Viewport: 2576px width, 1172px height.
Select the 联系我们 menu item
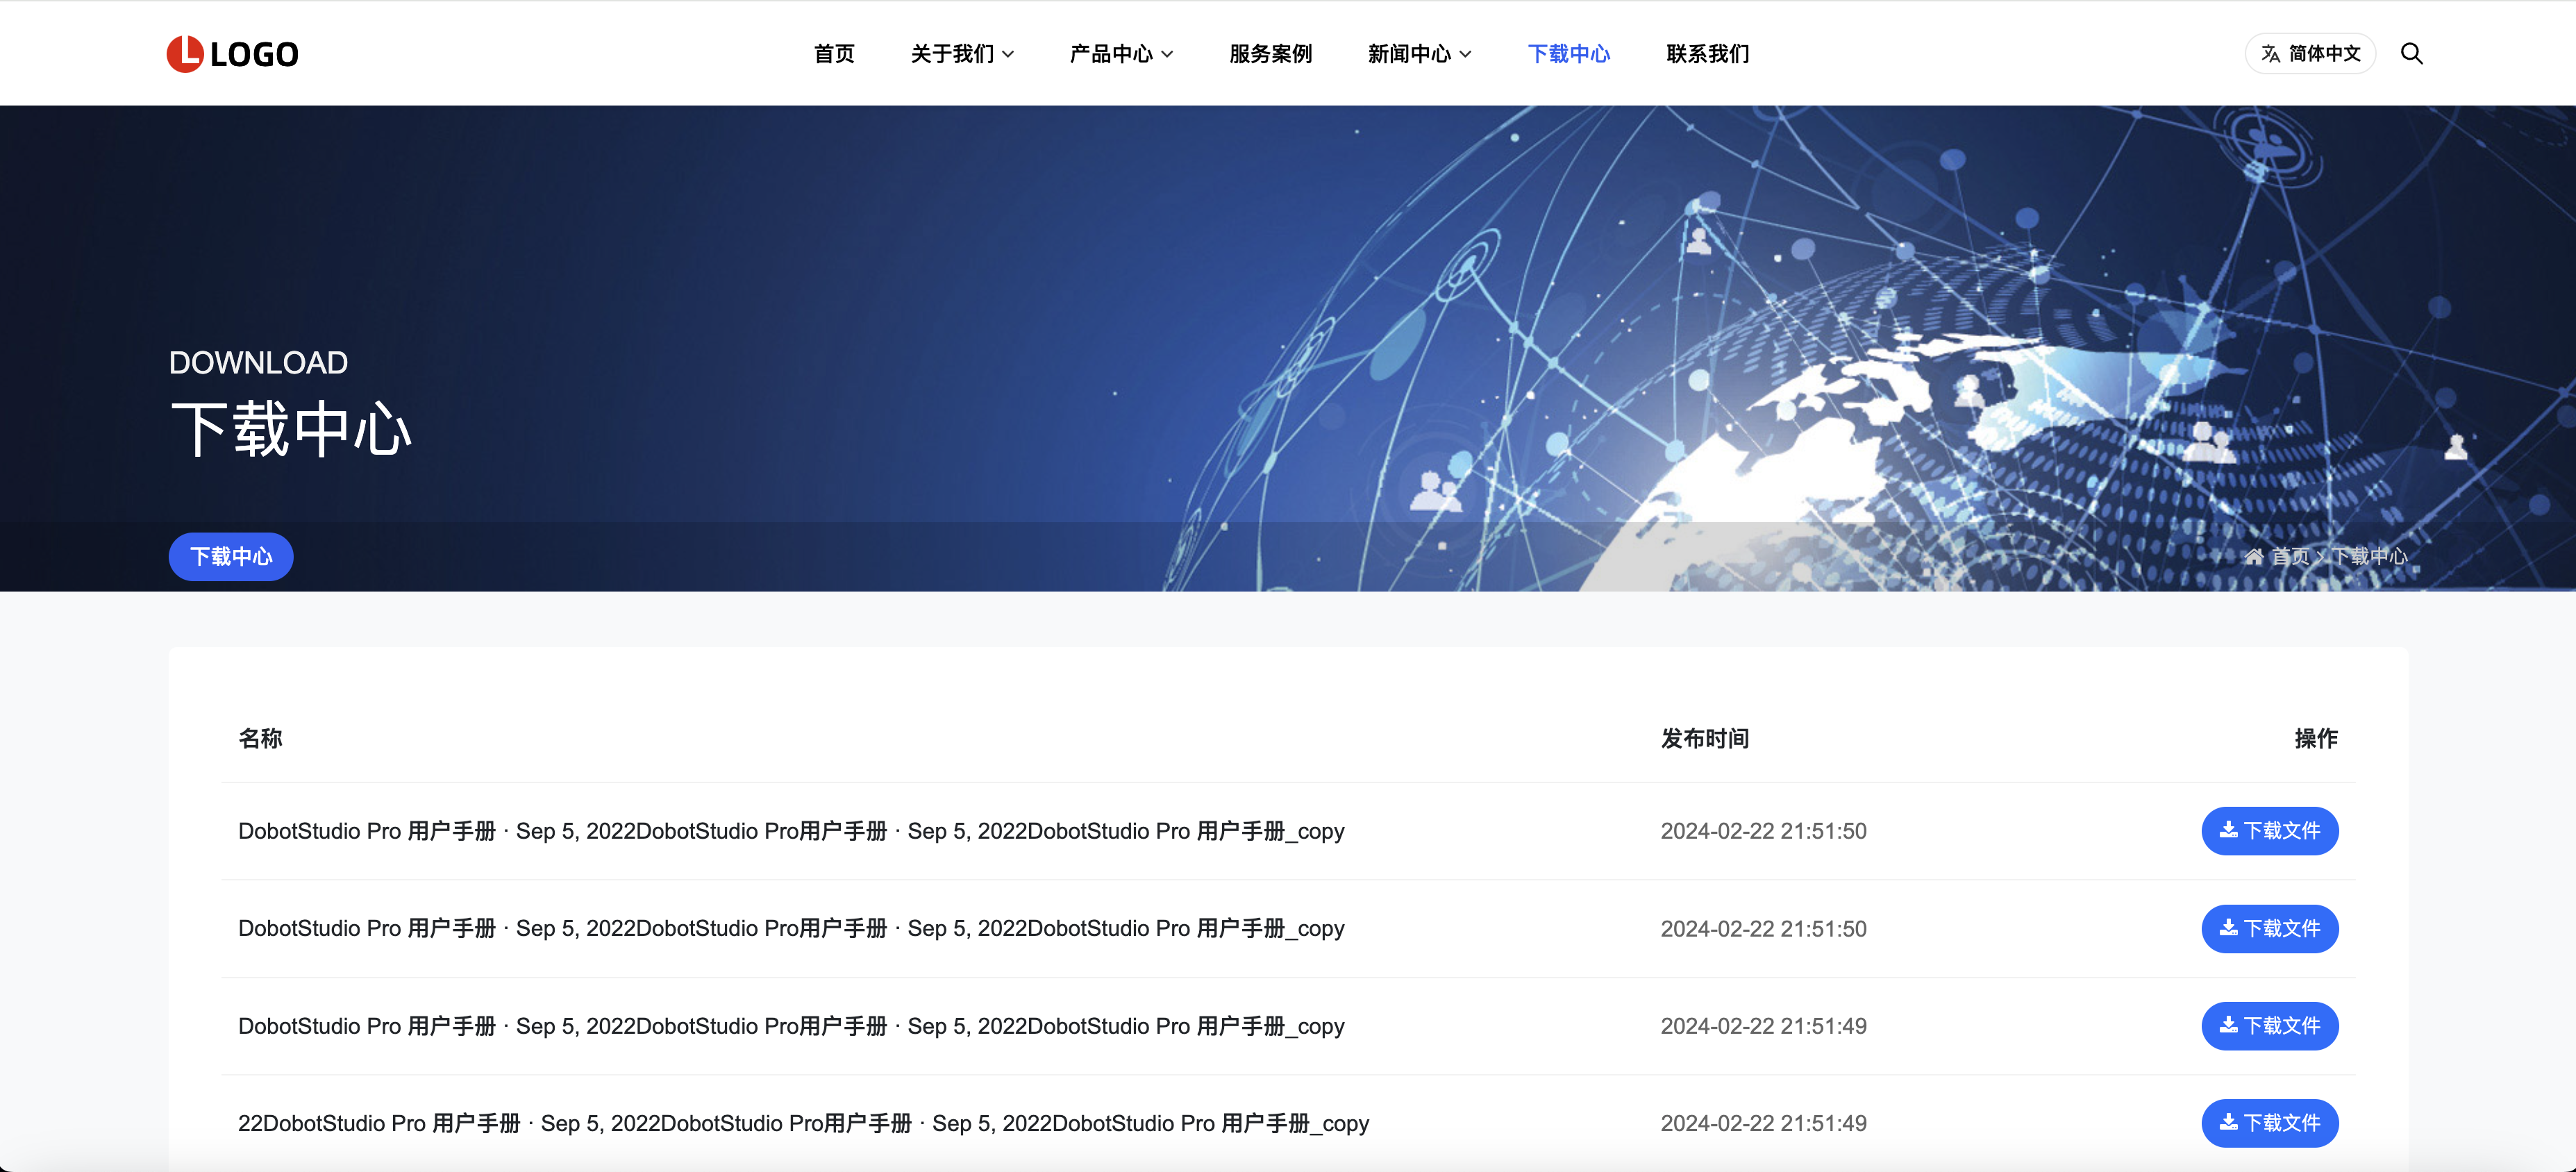pyautogui.click(x=1707, y=54)
